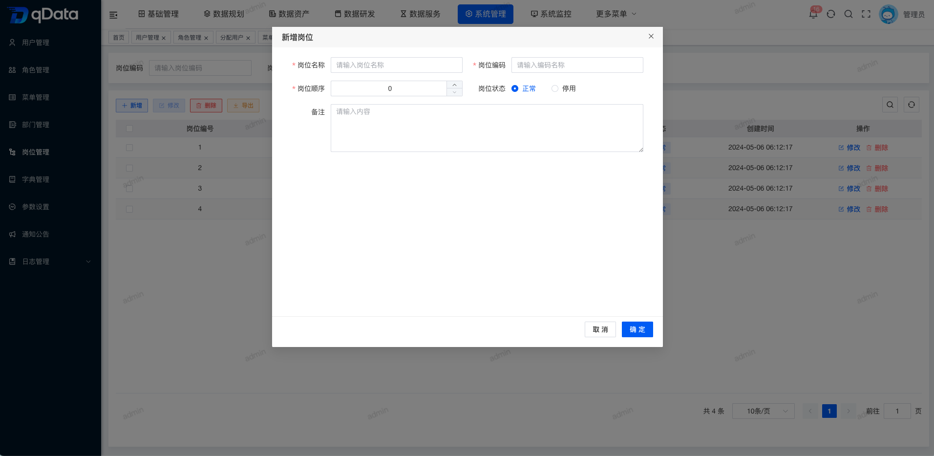Click the previous page arrow
Viewport: 934px width, 456px height.
click(x=810, y=411)
